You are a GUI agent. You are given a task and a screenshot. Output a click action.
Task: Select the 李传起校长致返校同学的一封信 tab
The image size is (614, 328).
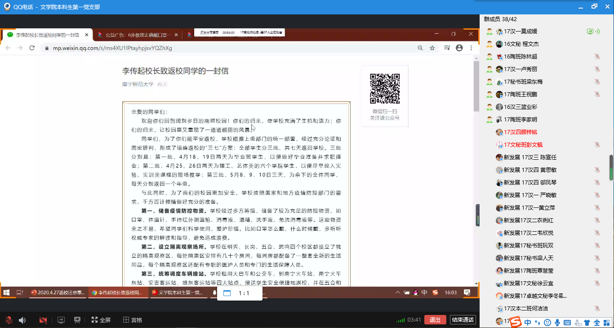[x=47, y=35]
